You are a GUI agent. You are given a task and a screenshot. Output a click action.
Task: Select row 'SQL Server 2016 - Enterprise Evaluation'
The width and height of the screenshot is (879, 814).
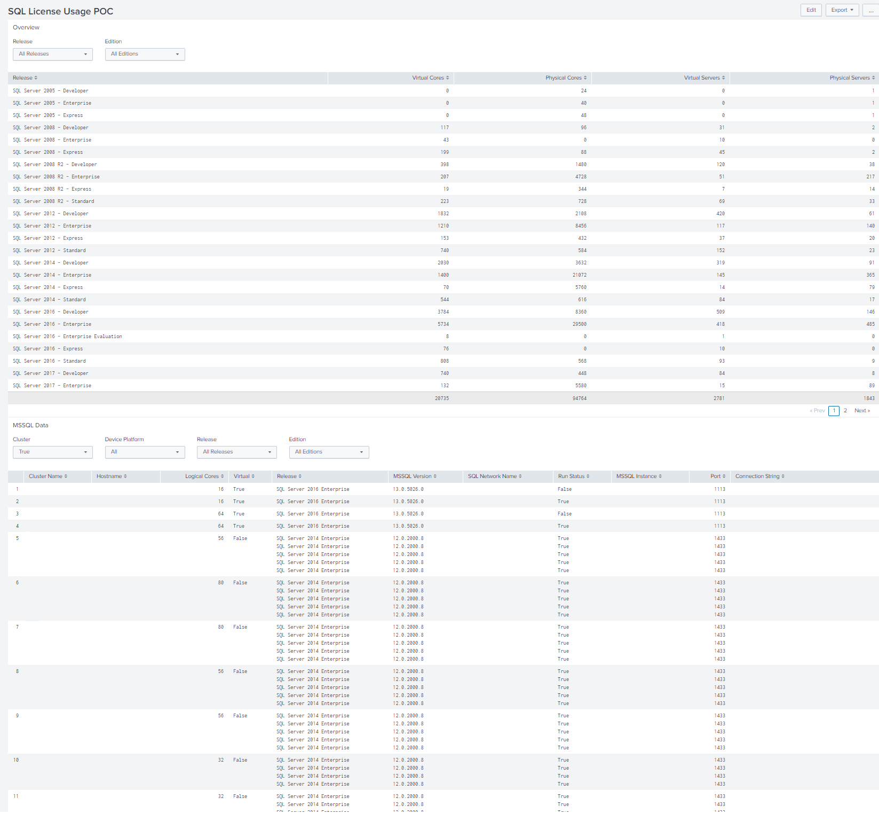pos(444,336)
